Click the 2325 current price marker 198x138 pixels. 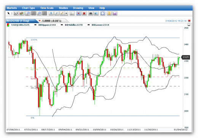(185, 57)
